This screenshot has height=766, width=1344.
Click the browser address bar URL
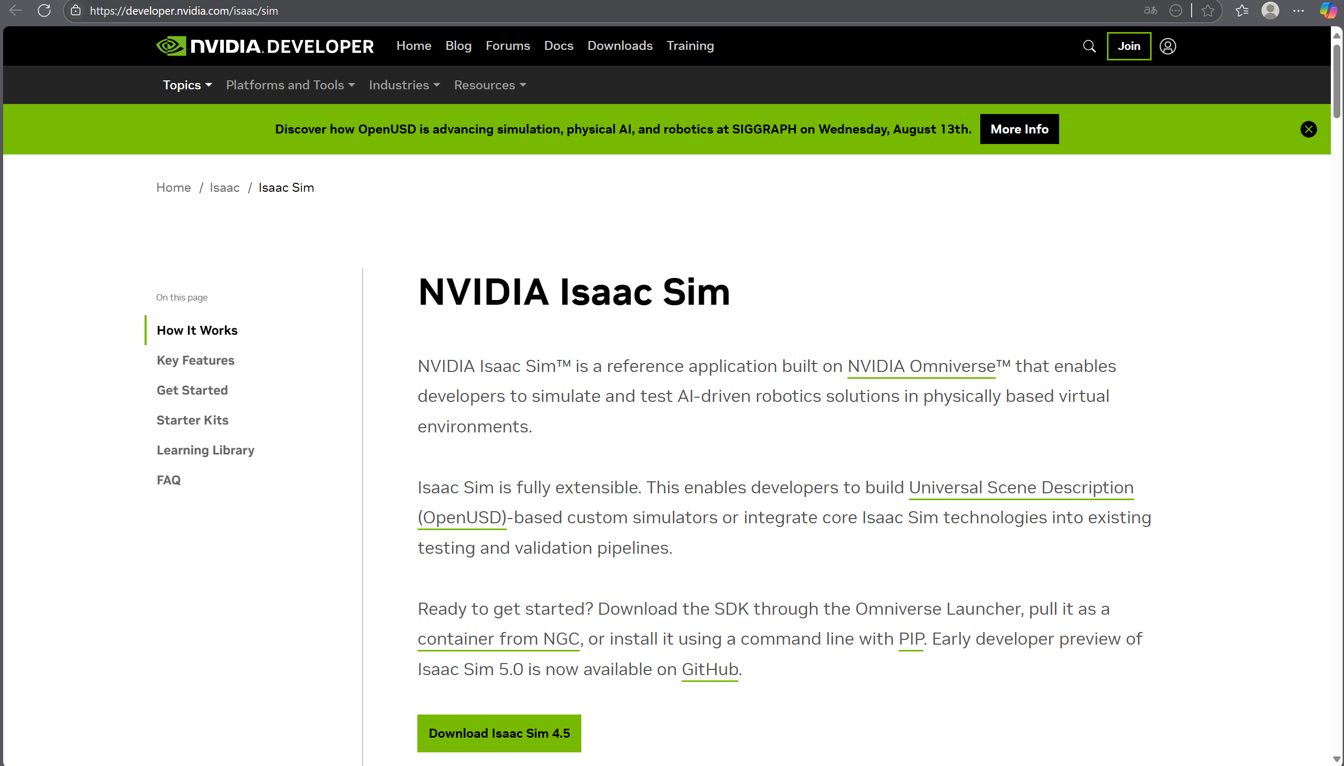coord(183,11)
